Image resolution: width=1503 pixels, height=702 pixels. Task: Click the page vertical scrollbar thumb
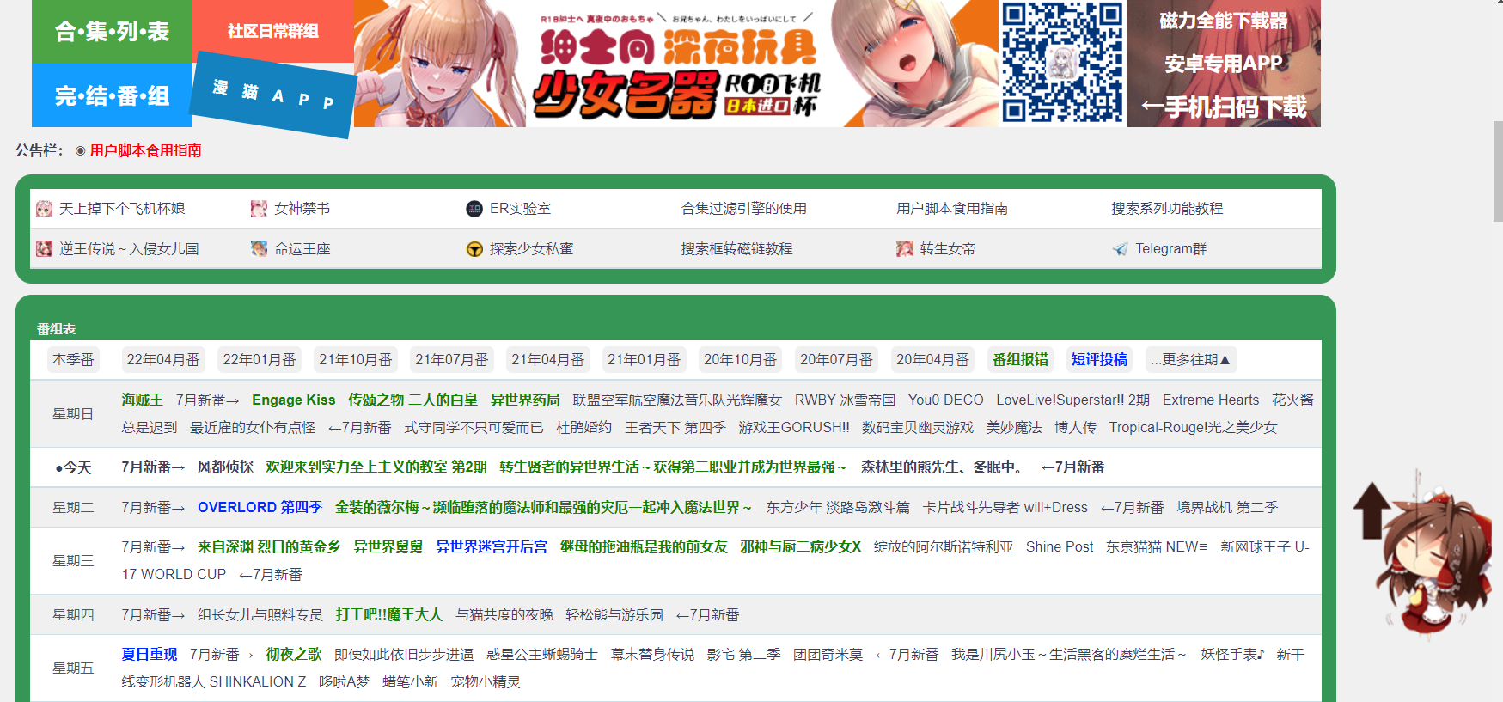pyautogui.click(x=1498, y=172)
